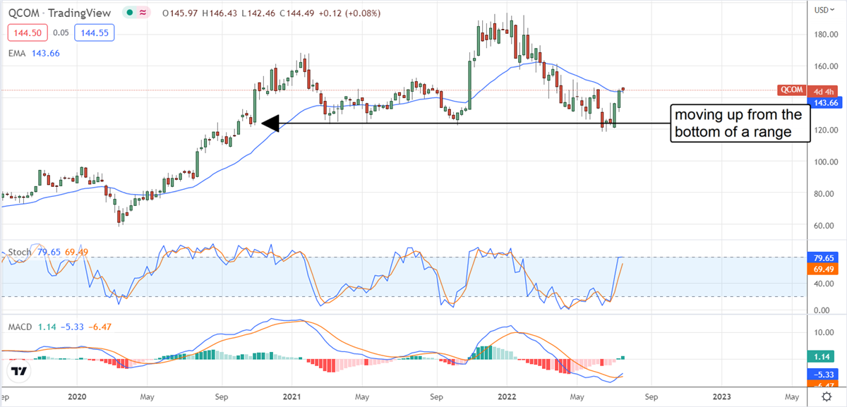Click the pink approximate data indicator icon
Image resolution: width=847 pixels, height=407 pixels.
pyautogui.click(x=145, y=12)
